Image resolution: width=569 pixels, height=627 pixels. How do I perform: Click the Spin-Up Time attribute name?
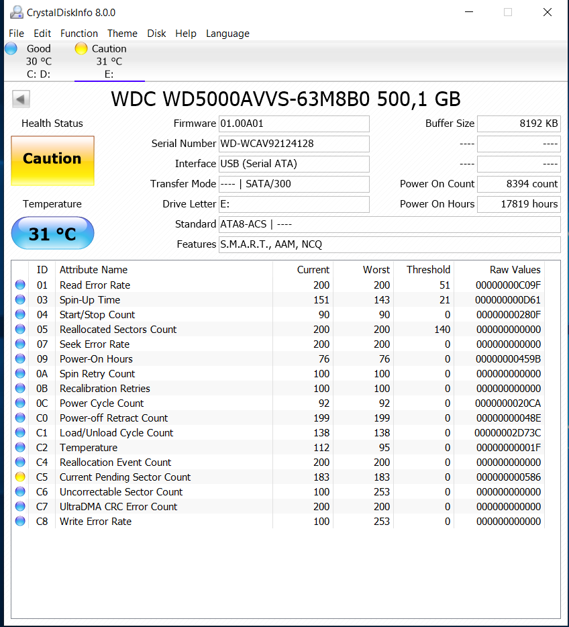89,300
